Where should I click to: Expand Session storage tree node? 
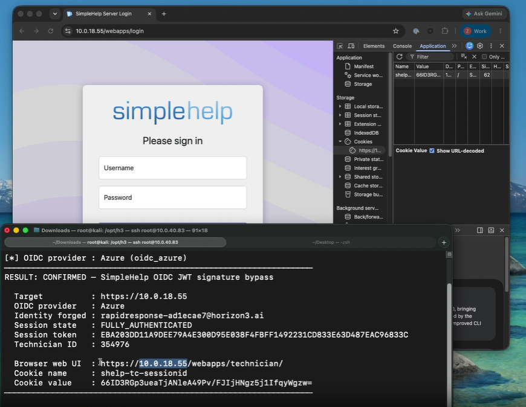point(340,115)
